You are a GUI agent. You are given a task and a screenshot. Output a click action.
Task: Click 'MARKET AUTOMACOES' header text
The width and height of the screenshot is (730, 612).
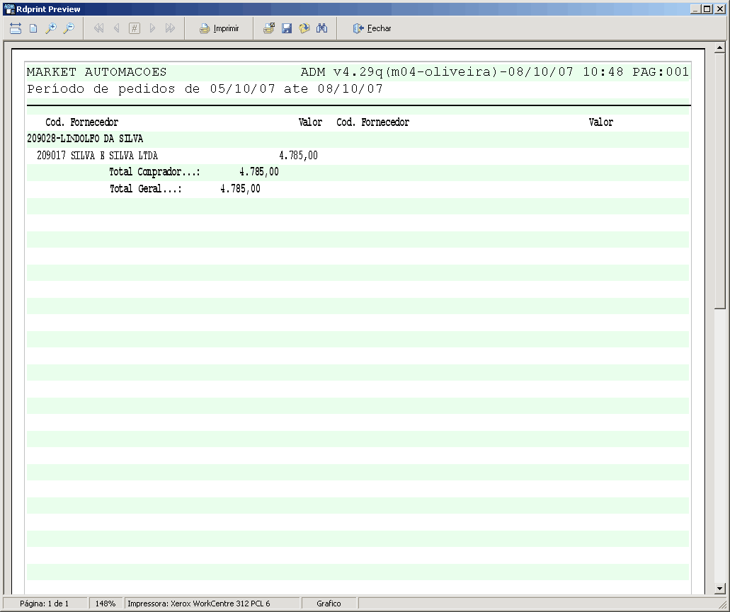[96, 72]
